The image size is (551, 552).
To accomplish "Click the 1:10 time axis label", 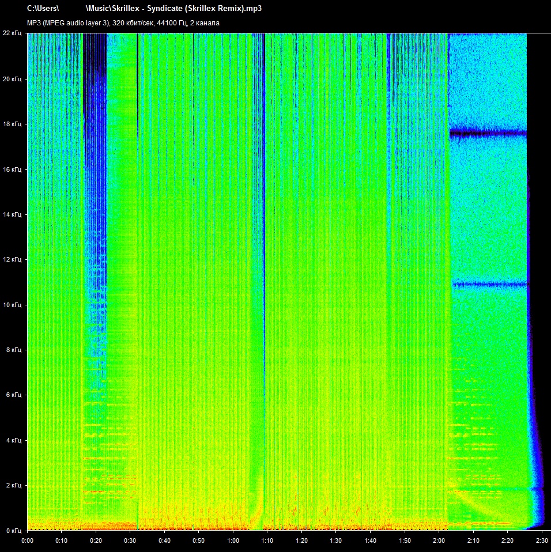I will 267,540.
